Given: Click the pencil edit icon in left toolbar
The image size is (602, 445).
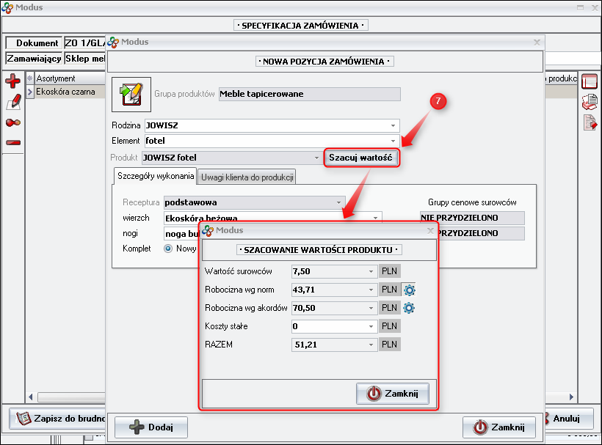Looking at the screenshot, I should pyautogui.click(x=12, y=102).
